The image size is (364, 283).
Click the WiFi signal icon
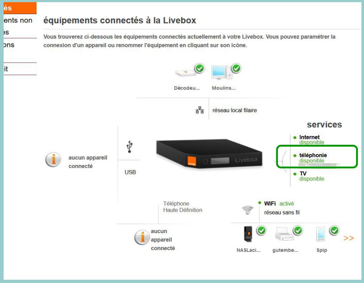coord(248,210)
